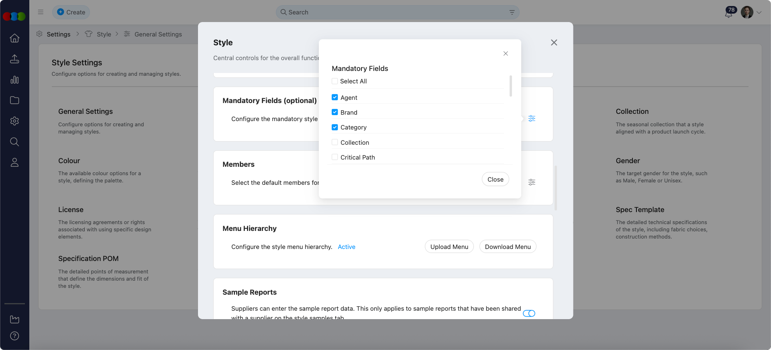Open the user profile sidebar icon
Image resolution: width=771 pixels, height=350 pixels.
point(14,162)
